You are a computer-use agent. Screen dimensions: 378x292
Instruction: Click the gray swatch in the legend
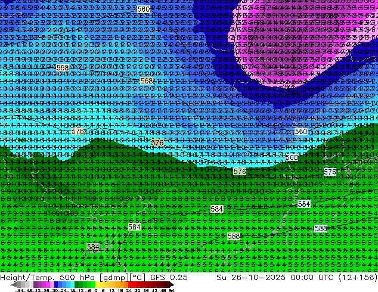click(x=19, y=284)
